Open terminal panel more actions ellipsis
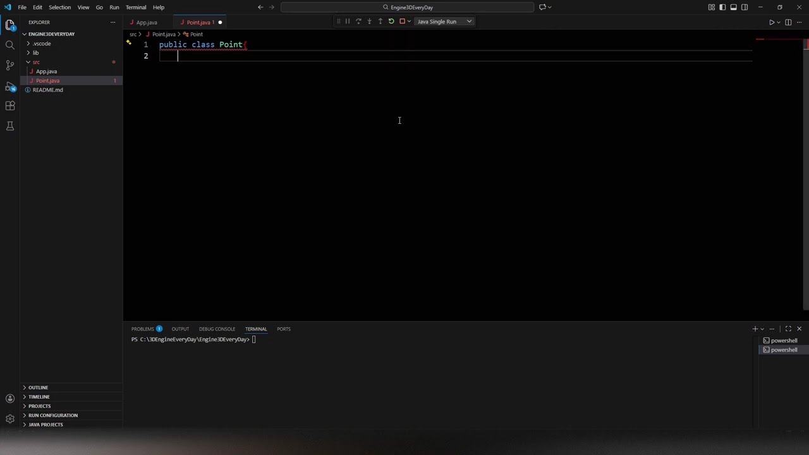 (772, 329)
